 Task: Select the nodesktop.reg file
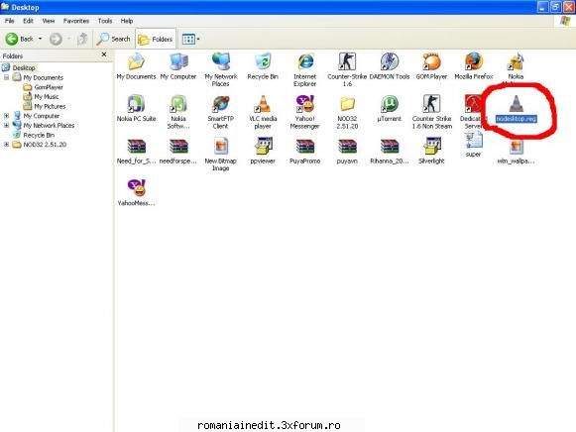(x=517, y=109)
